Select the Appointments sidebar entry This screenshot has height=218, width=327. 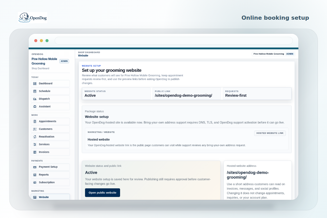[x=50, y=121]
